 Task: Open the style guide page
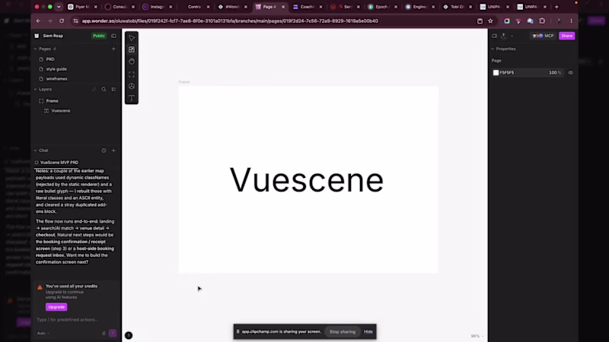(x=56, y=69)
